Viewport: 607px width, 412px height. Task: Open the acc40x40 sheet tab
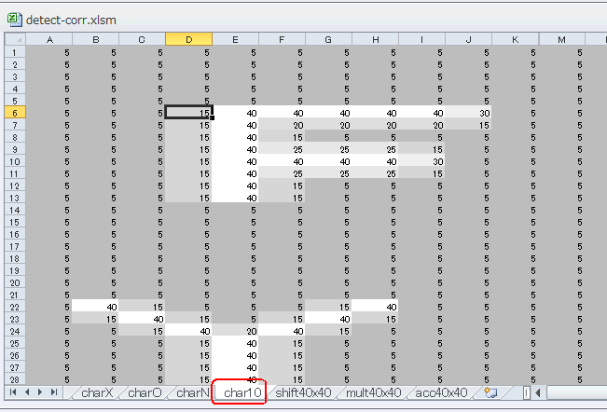pyautogui.click(x=441, y=392)
